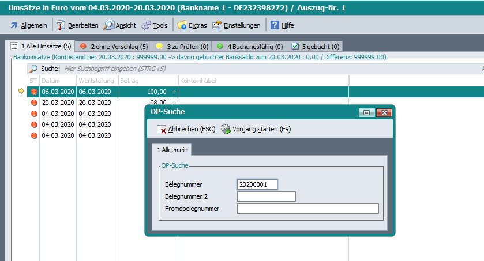484x261 pixels.
Task: Select the 20.03.2020 transaction row
Action: click(58, 102)
